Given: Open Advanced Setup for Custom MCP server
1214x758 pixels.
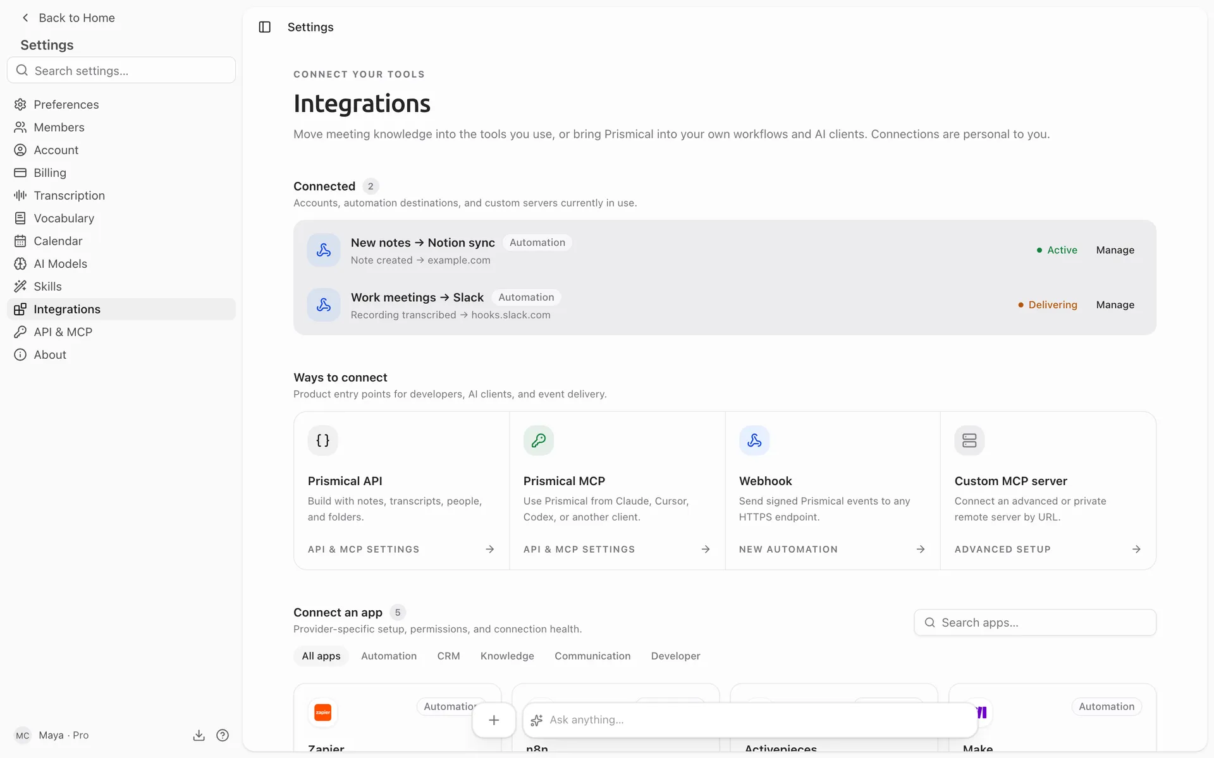Looking at the screenshot, I should pos(1048,550).
